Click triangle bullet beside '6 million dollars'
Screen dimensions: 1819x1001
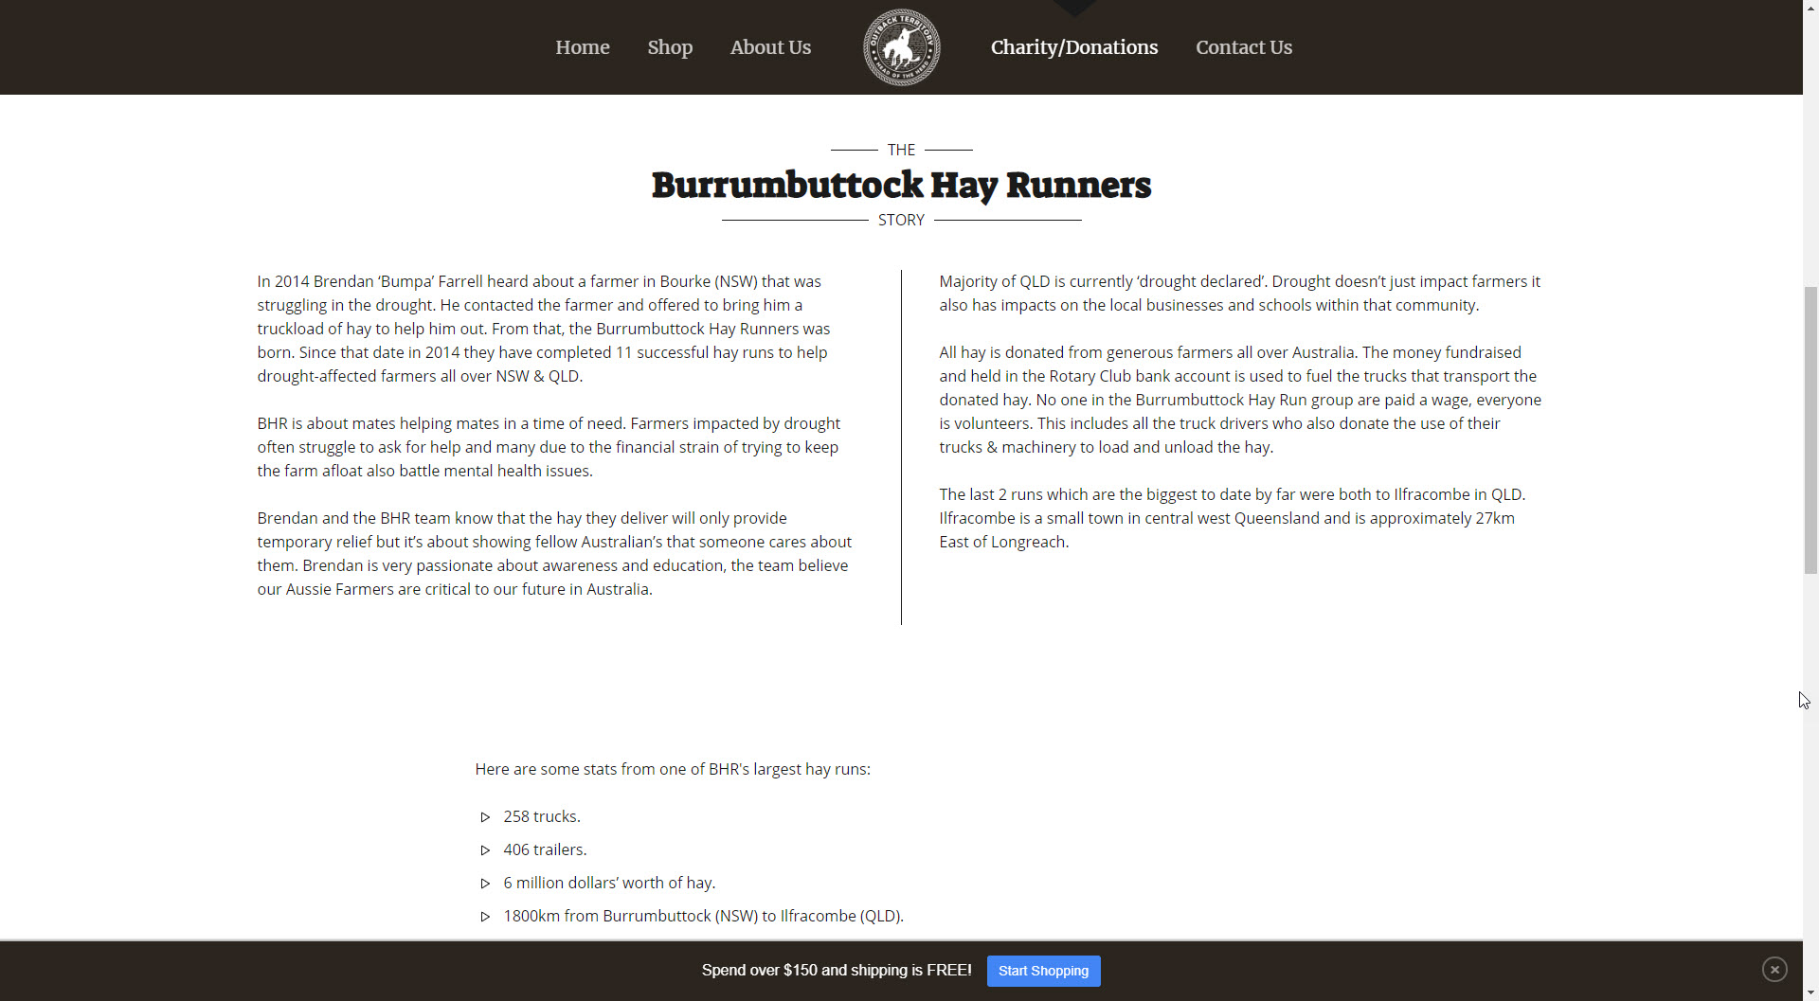485,884
